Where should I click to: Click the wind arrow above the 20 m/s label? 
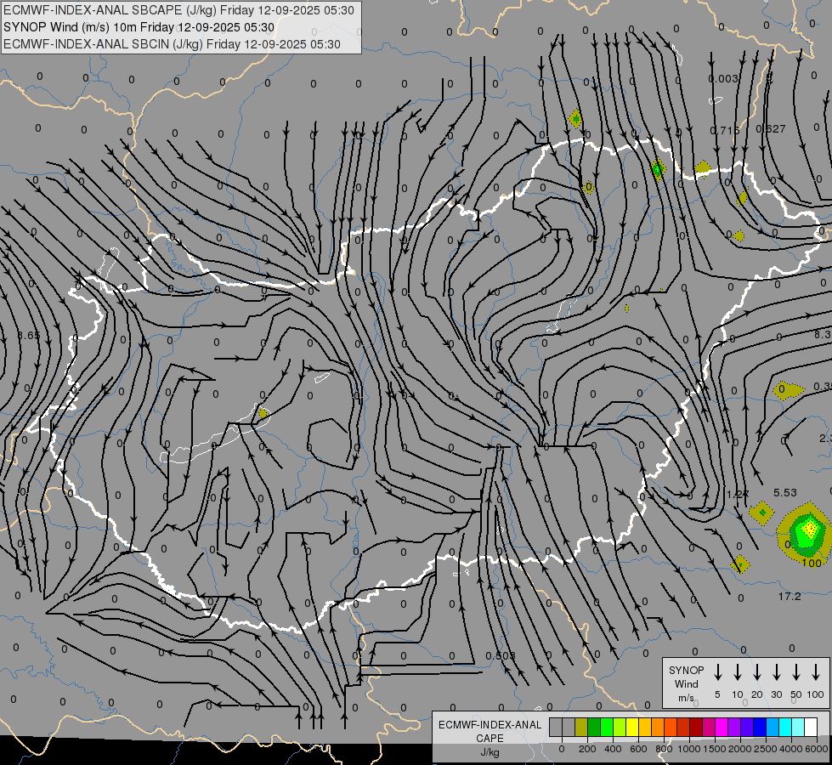(756, 672)
